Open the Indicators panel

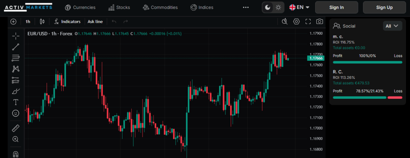(67, 22)
